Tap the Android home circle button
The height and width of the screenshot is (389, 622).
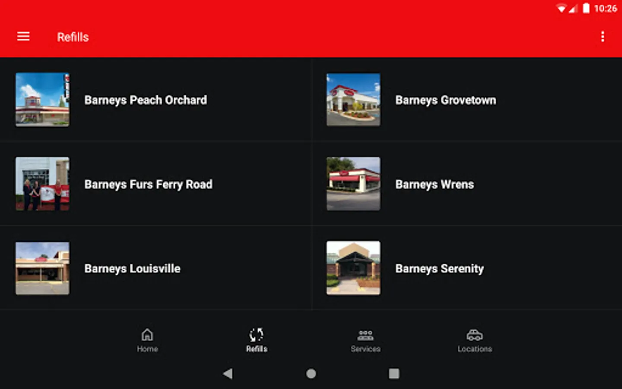tap(311, 373)
